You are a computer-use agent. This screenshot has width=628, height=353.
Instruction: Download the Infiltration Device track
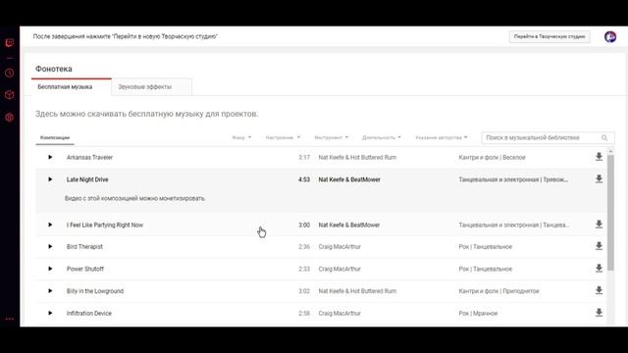pyautogui.click(x=599, y=313)
